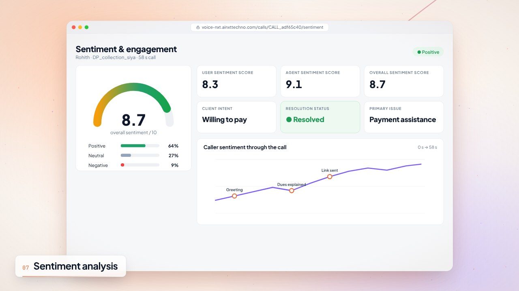Select the browser URL address field
Image resolution: width=519 pixels, height=291 pixels.
[259, 27]
